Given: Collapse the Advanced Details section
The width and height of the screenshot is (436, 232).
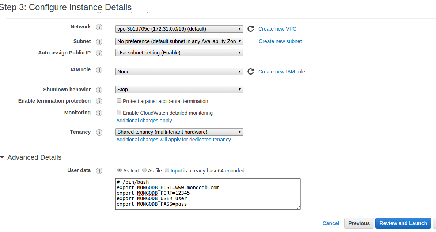Looking at the screenshot, I should tap(3, 157).
